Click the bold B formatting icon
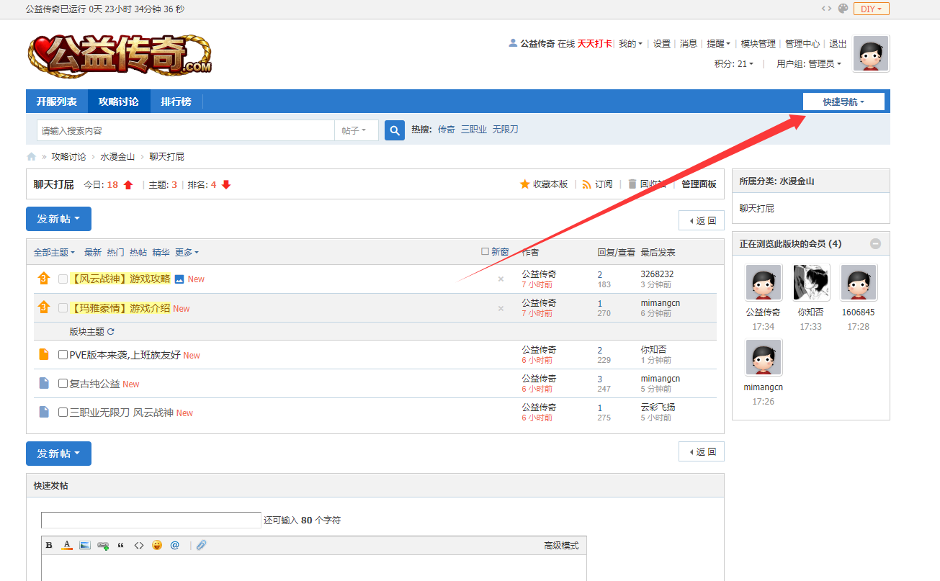This screenshot has height=581, width=940. [x=49, y=546]
